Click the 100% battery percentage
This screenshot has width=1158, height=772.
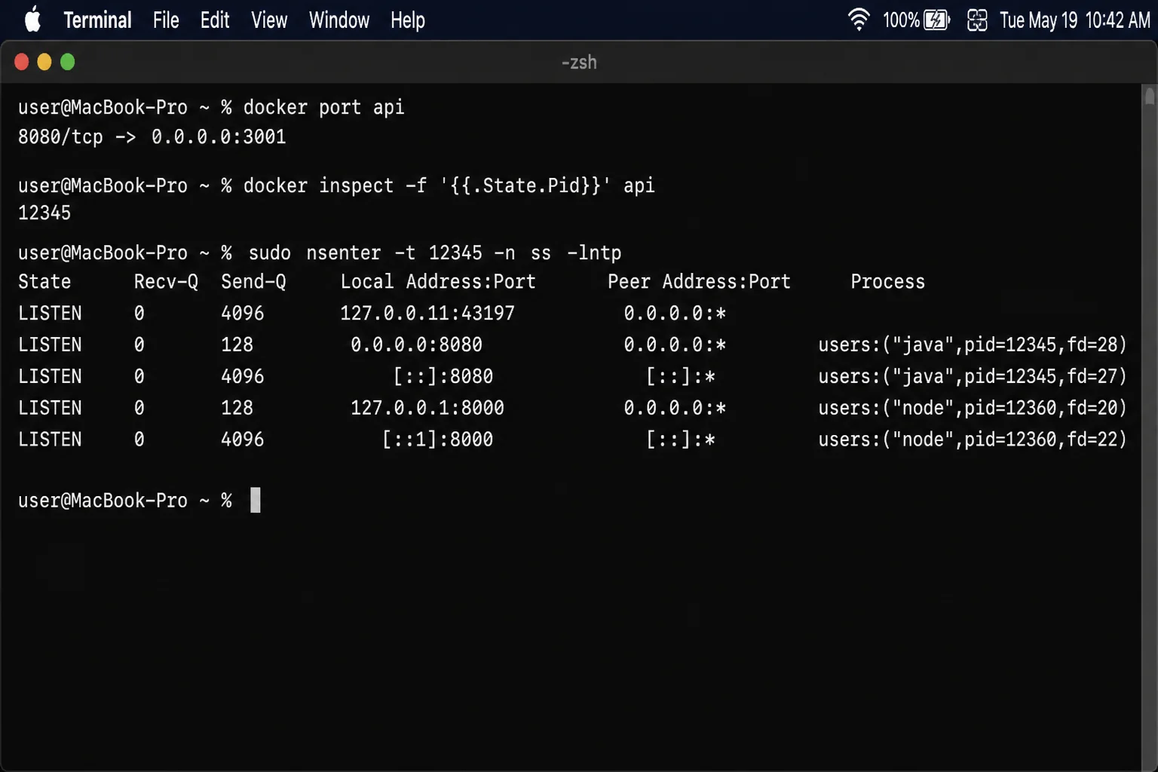click(901, 20)
